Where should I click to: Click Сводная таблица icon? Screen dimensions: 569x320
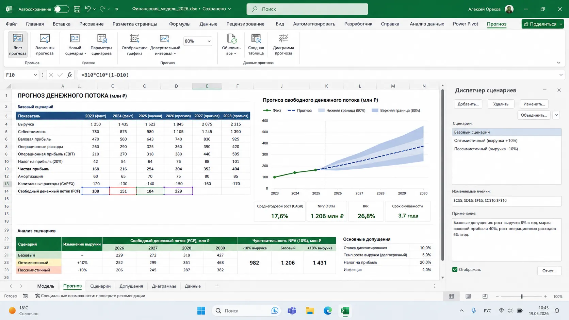point(256,45)
